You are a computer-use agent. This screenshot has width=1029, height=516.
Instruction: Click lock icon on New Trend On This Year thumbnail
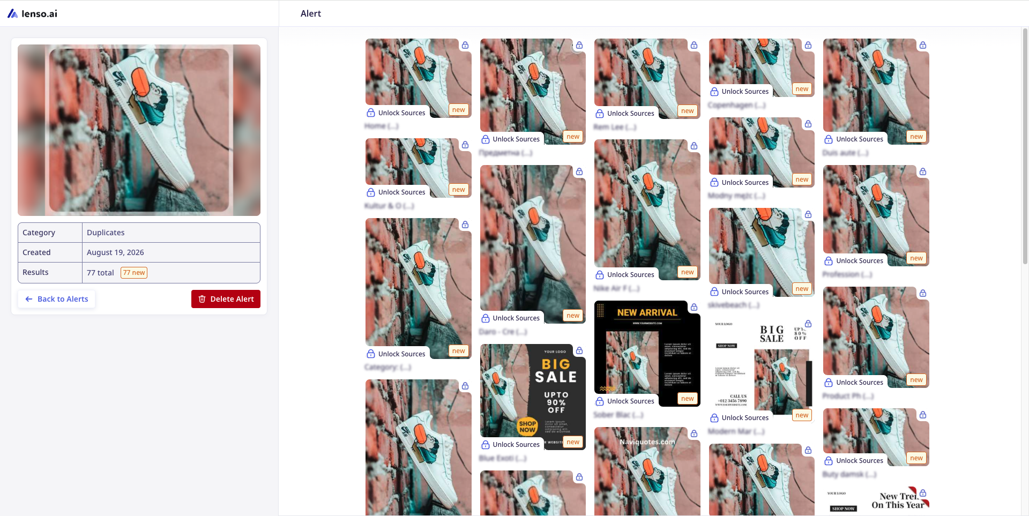tap(923, 493)
